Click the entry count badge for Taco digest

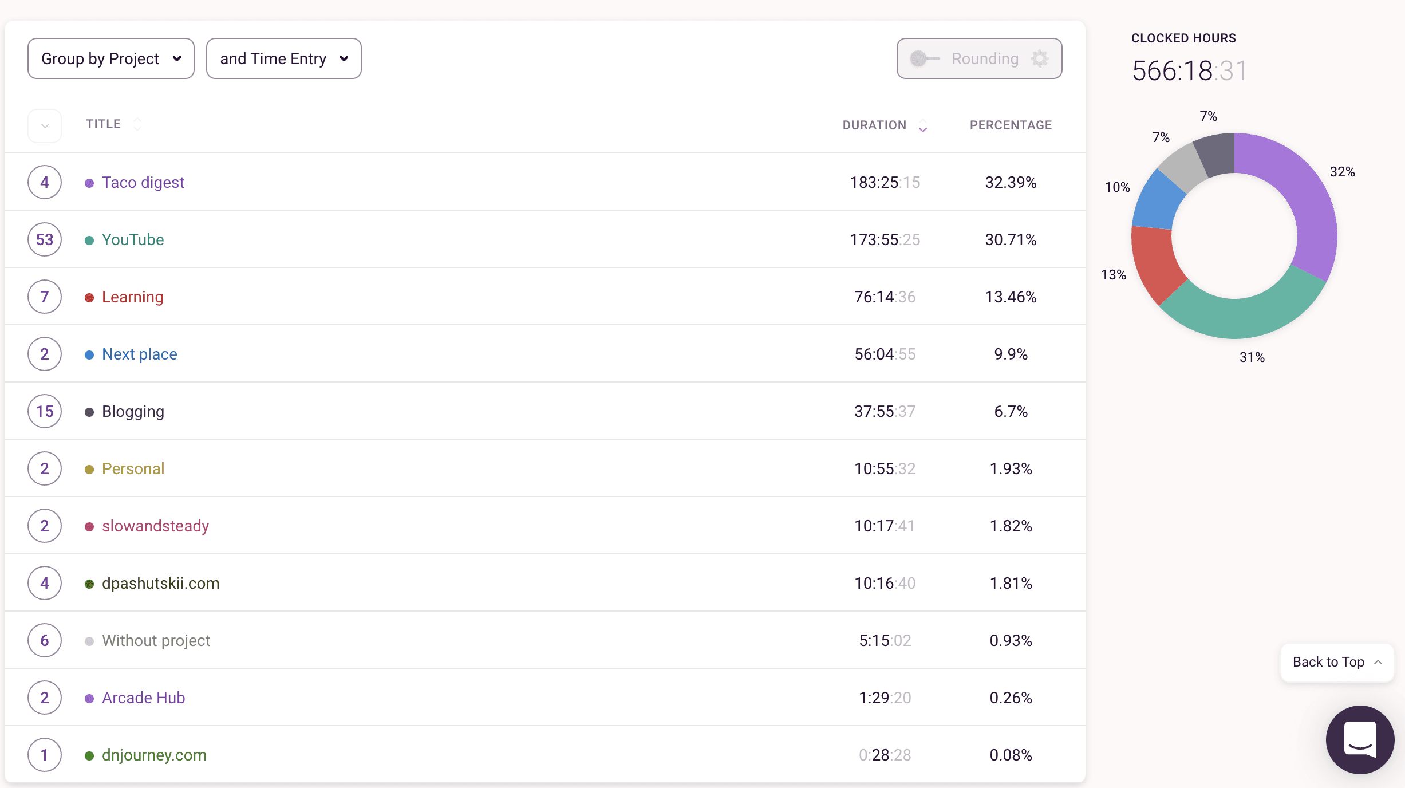pyautogui.click(x=44, y=182)
